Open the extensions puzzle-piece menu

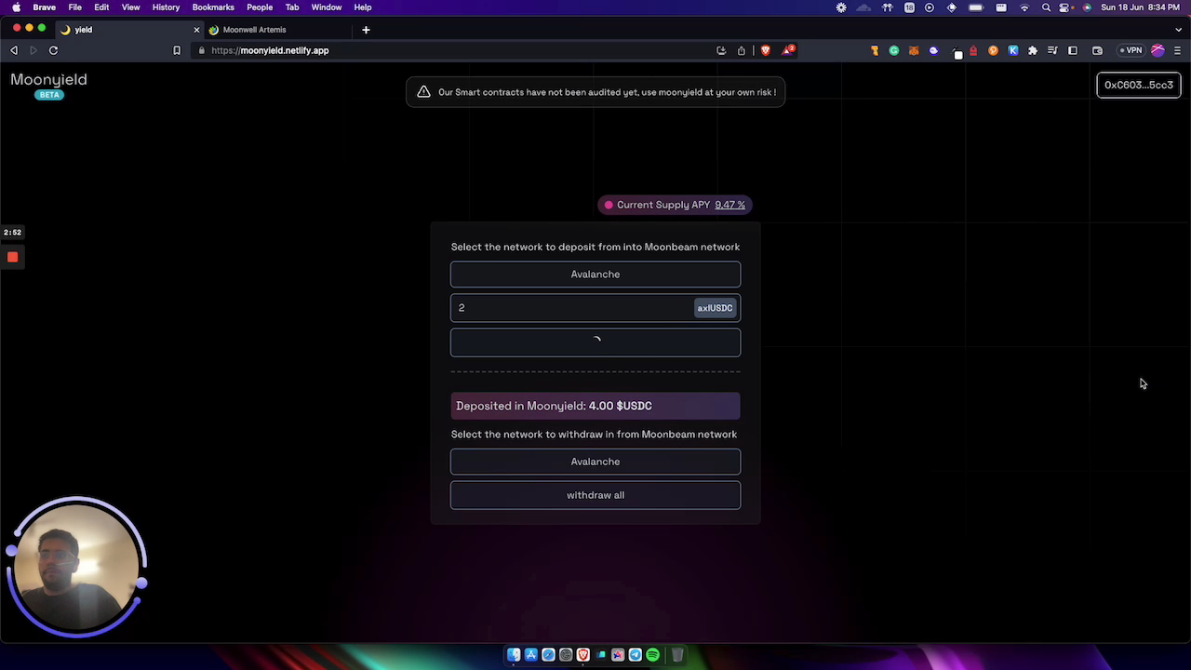point(1033,50)
